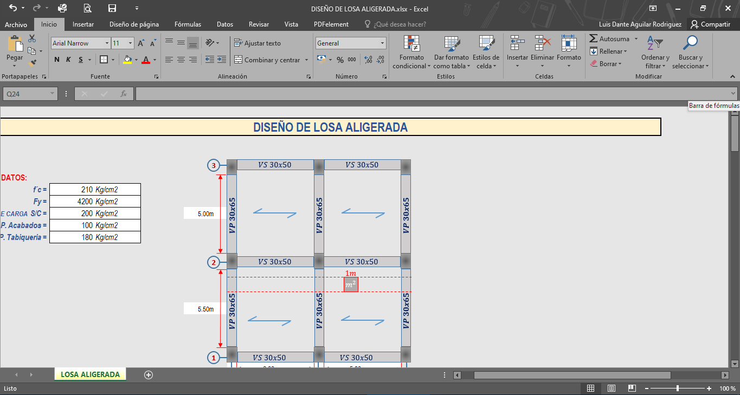This screenshot has height=395, width=740.
Task: Click the zoom slider handle
Action: point(678,388)
